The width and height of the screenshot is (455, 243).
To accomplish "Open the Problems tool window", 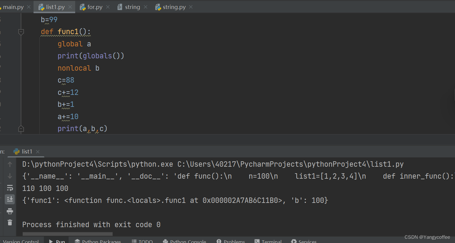I will tap(231, 241).
